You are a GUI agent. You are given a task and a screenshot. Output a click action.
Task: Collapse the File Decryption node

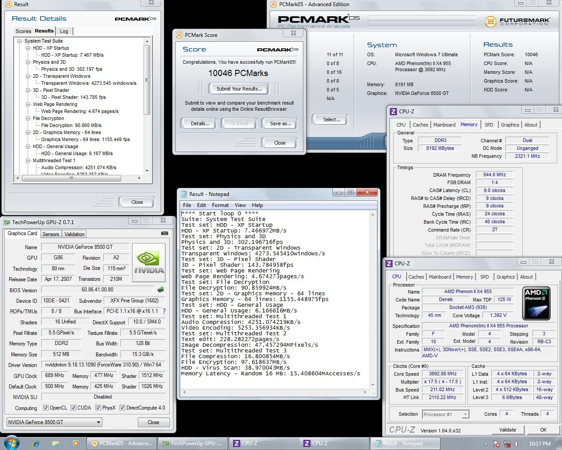pyautogui.click(x=28, y=118)
